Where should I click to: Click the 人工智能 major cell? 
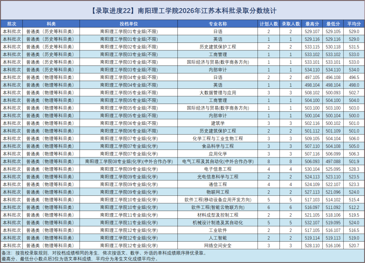coord(218,238)
